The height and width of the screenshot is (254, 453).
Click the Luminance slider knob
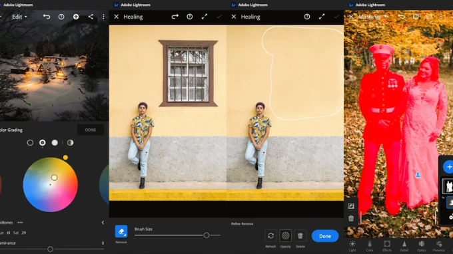(50, 249)
